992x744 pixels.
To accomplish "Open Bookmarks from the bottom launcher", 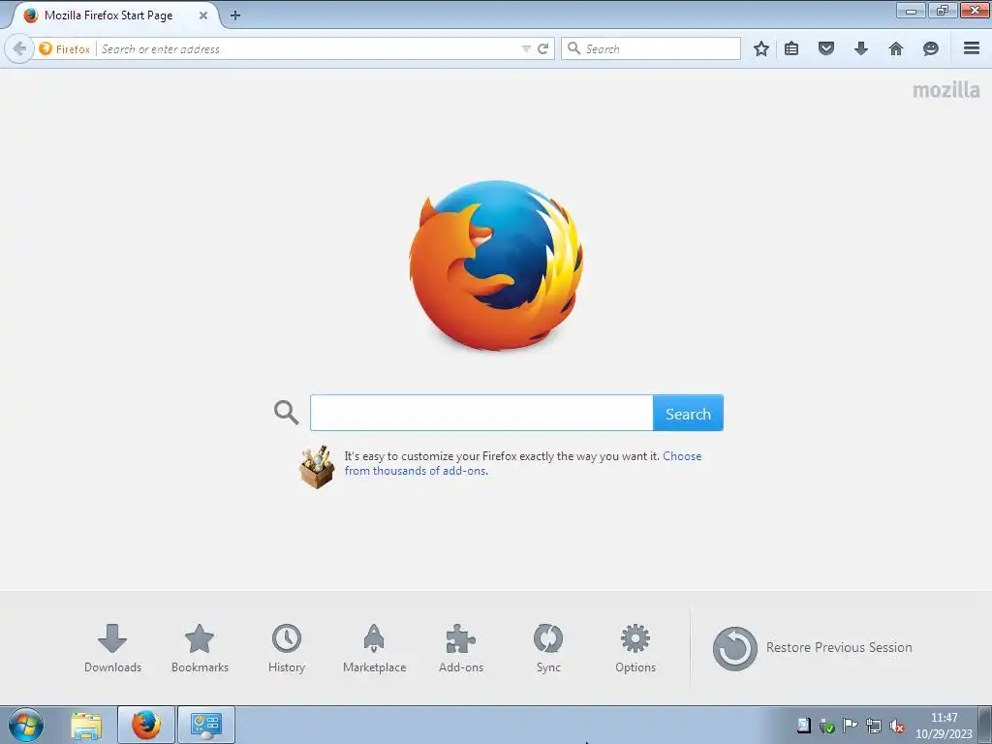I will click(x=200, y=648).
